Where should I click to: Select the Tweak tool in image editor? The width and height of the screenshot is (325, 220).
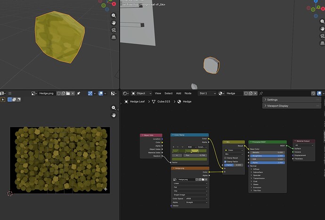(x=3, y=99)
